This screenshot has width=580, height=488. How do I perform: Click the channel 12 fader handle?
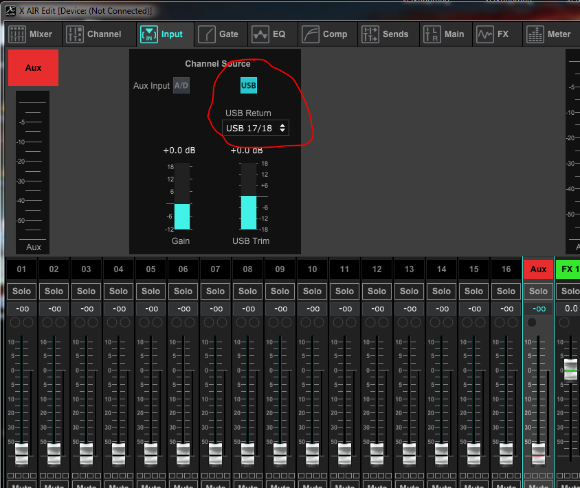pos(377,454)
